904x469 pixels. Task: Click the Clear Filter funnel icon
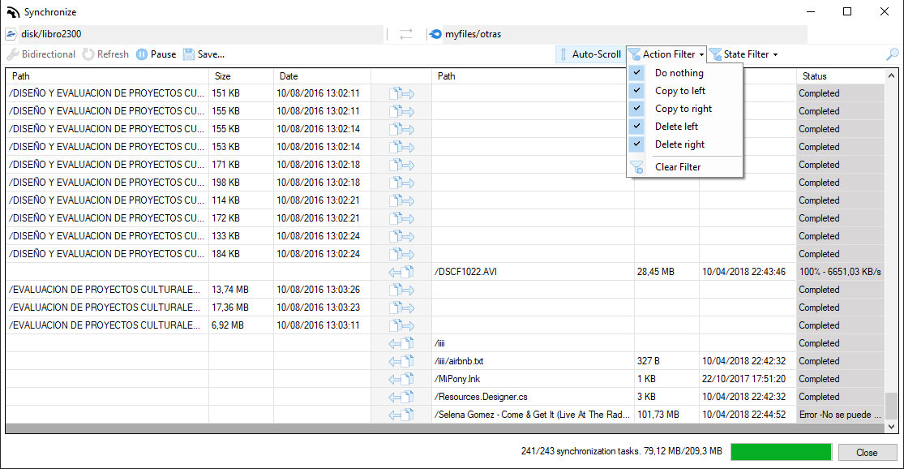pos(637,167)
